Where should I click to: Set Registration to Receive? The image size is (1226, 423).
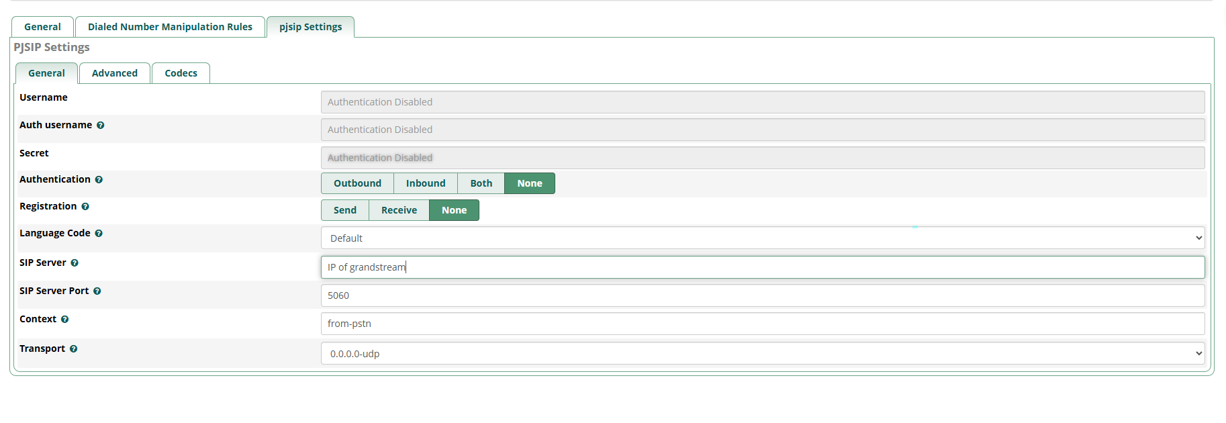point(399,210)
